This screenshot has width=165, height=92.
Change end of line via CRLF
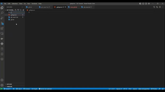[130, 89]
